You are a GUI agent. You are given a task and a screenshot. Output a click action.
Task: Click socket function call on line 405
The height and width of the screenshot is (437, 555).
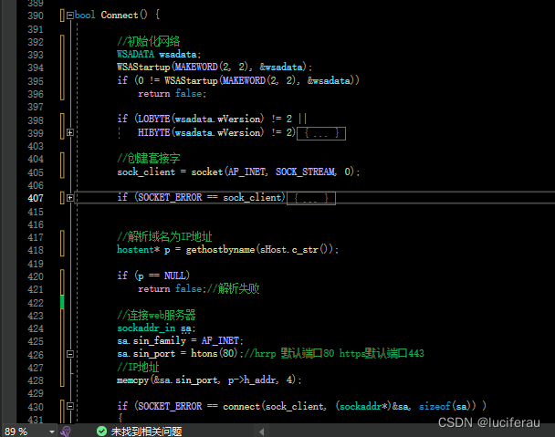click(x=207, y=172)
